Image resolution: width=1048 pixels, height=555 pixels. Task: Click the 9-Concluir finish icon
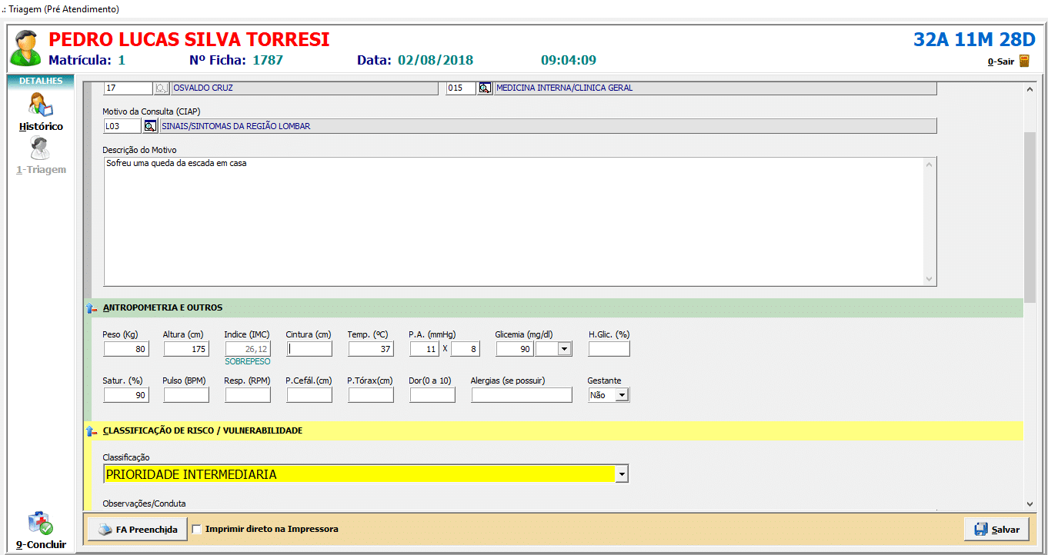41,525
